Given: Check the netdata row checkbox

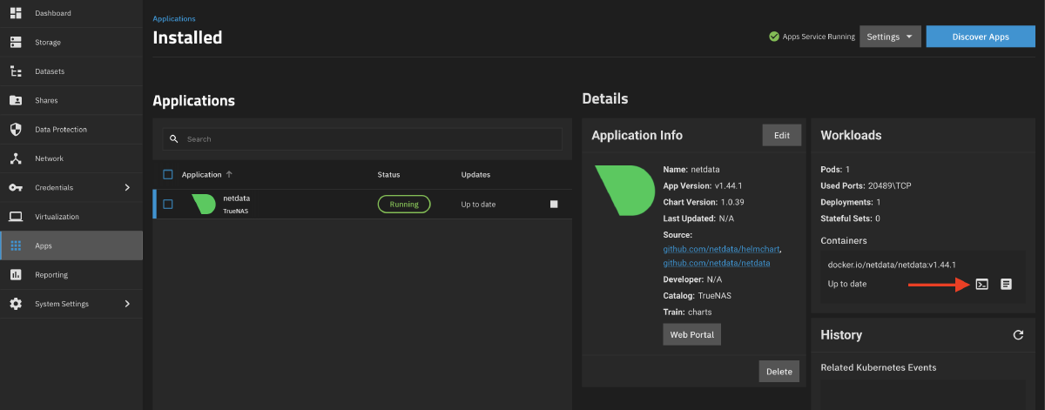Looking at the screenshot, I should 168,205.
